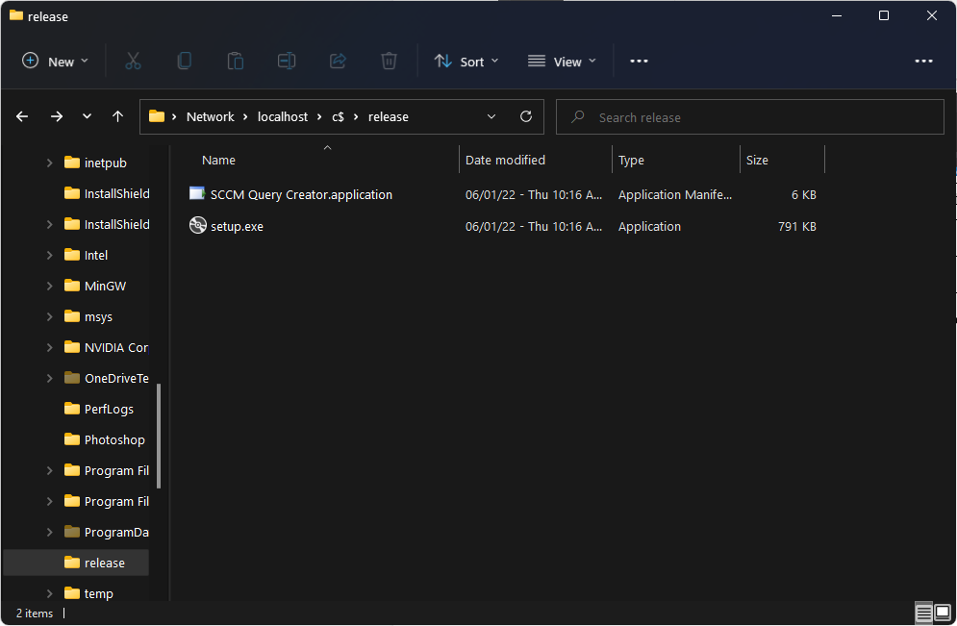The width and height of the screenshot is (957, 626).
Task: Select the NVIDIA Cor folder in tree
Action: [116, 347]
